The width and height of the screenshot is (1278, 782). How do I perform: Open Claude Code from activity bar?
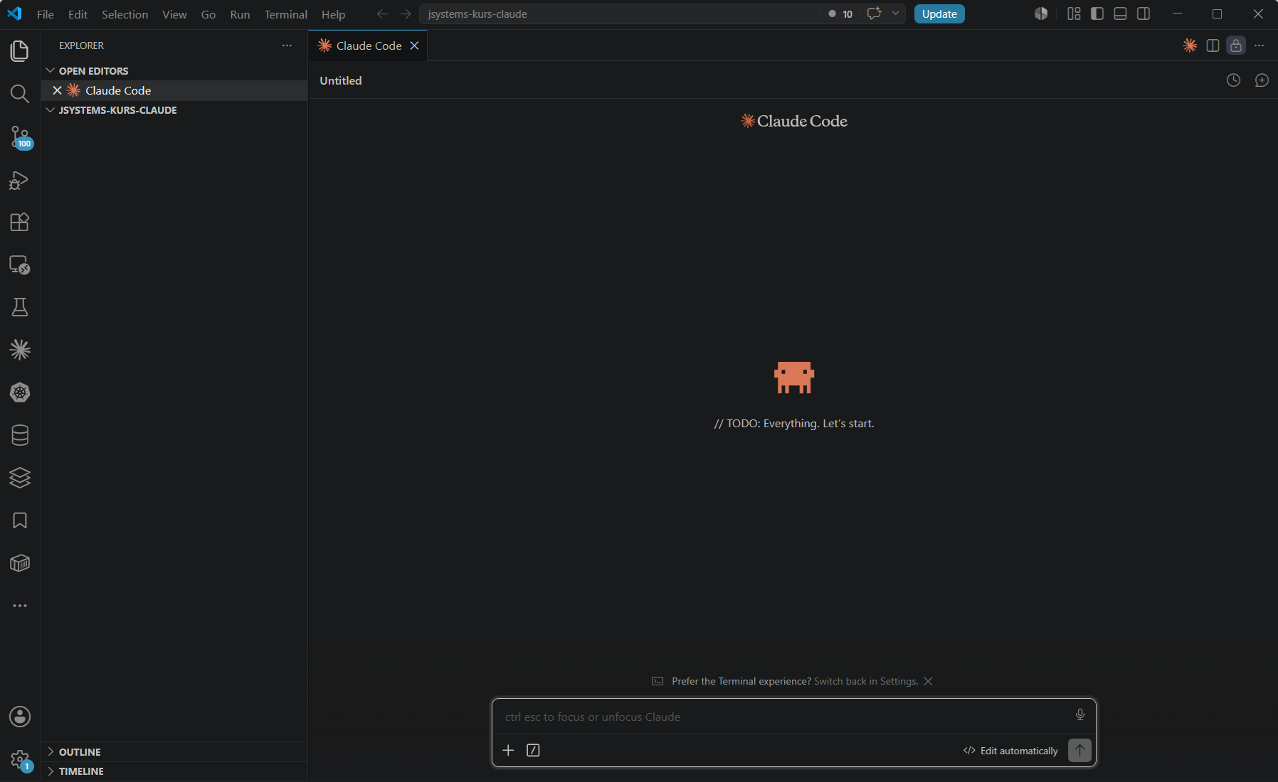pyautogui.click(x=20, y=350)
